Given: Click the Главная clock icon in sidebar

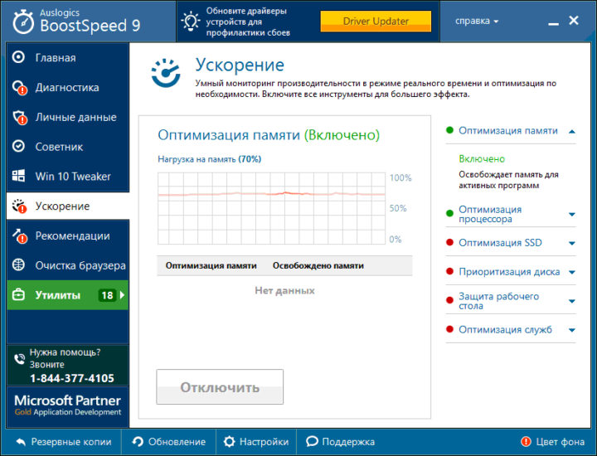Looking at the screenshot, I should pyautogui.click(x=19, y=58).
